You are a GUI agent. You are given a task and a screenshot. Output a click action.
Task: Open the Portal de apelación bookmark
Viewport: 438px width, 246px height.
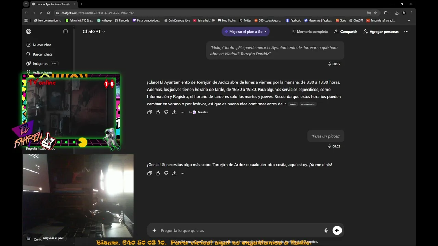pos(146,20)
